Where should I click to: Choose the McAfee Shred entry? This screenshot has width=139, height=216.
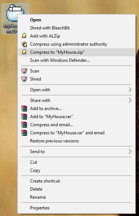[76, 79]
